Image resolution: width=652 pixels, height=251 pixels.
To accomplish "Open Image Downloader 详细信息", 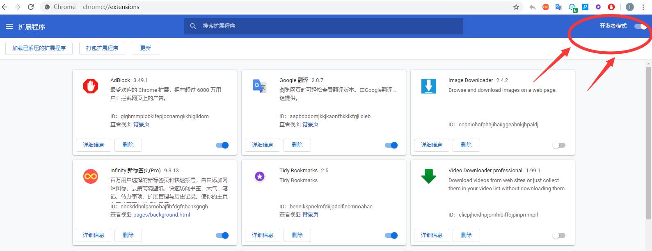I will 432,145.
